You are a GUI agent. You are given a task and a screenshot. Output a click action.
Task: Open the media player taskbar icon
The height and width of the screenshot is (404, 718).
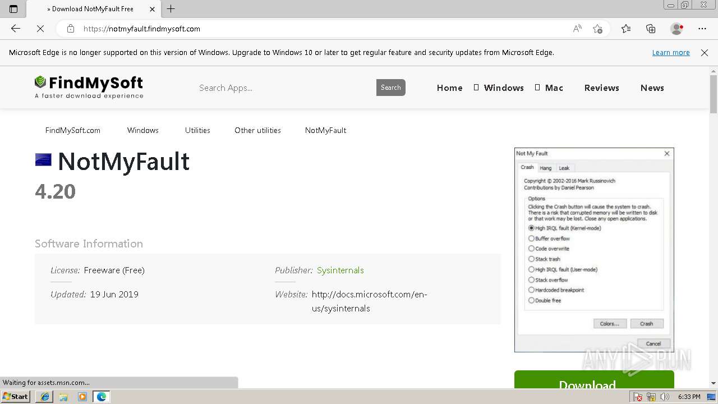82,397
